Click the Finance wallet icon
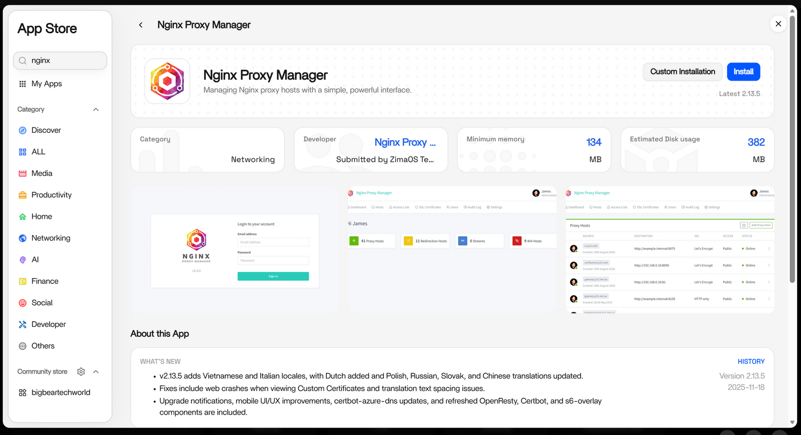 tap(23, 281)
